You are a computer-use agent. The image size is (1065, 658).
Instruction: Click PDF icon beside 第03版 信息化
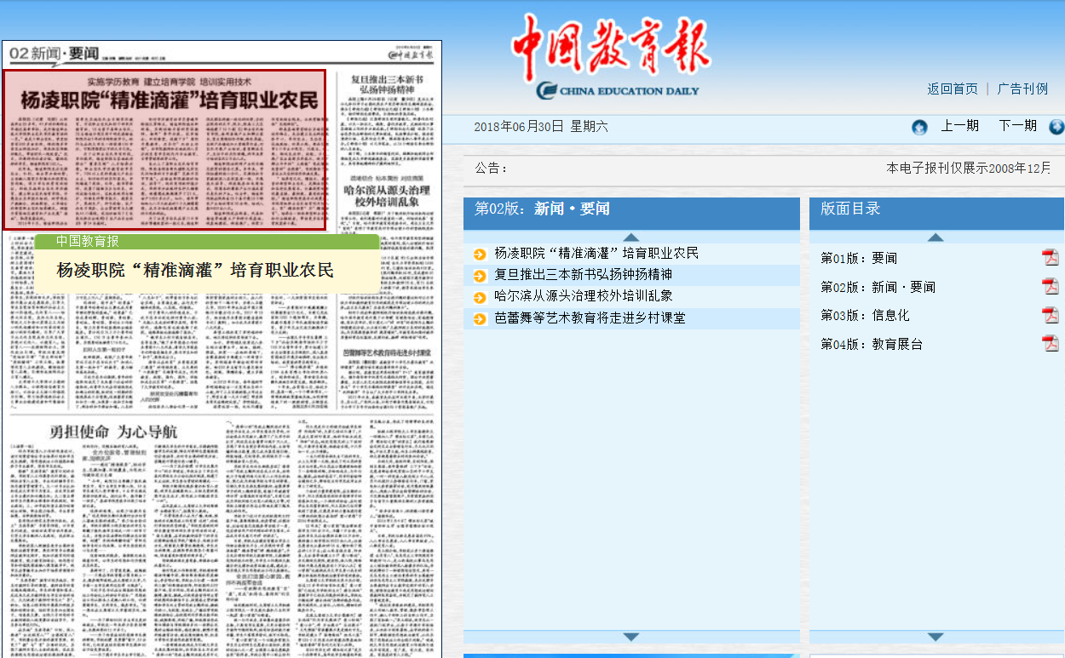(1050, 315)
